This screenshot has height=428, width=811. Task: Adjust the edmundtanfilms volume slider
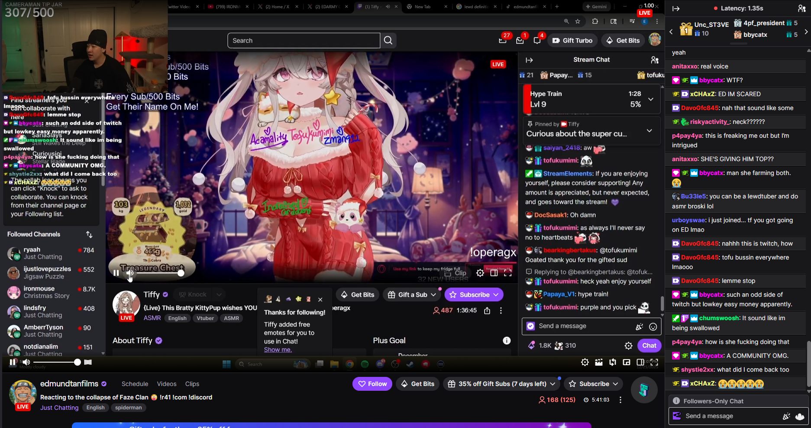pyautogui.click(x=56, y=362)
